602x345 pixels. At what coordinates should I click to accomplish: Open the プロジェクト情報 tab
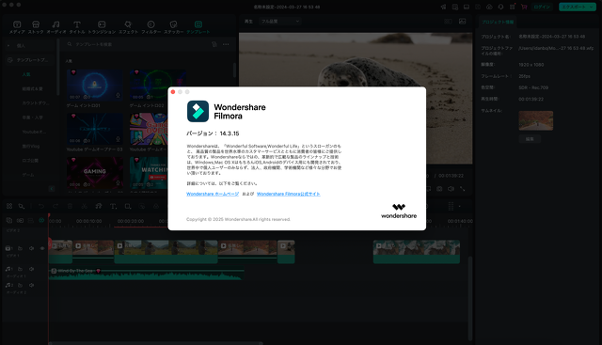coord(498,22)
